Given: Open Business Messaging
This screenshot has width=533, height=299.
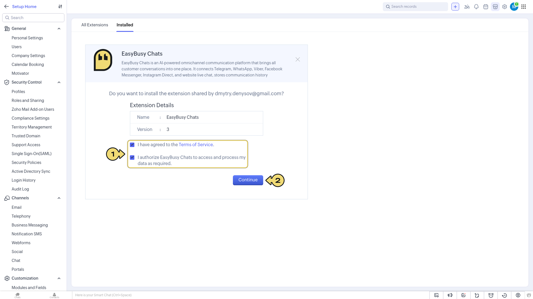Looking at the screenshot, I should (30, 225).
